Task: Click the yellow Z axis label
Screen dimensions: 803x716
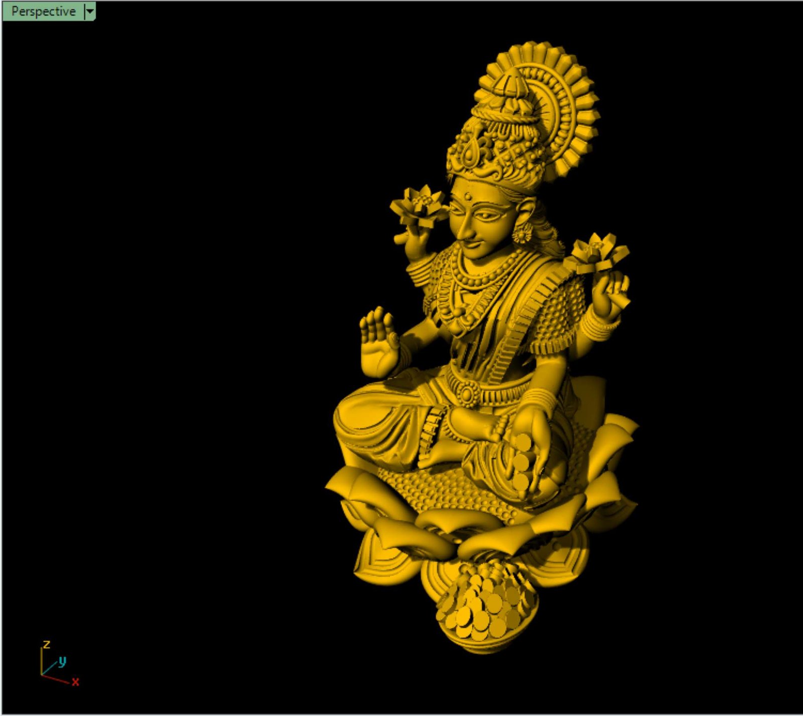Action: 46,644
